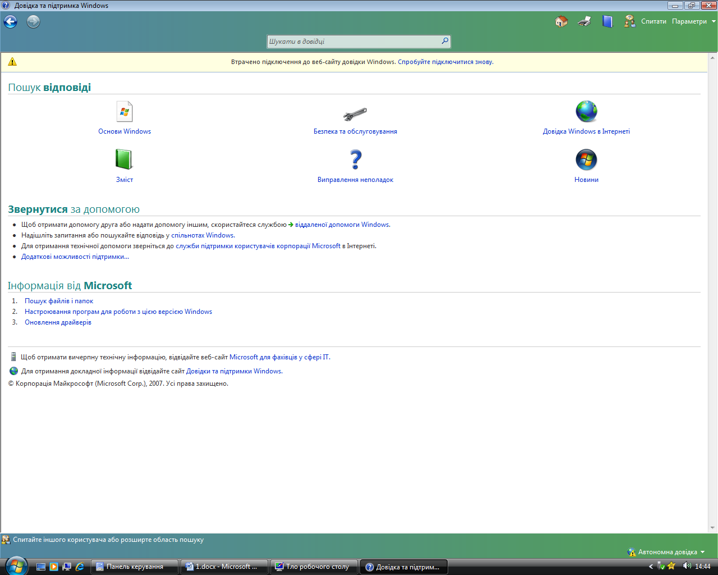Open служби підтримки користувачів корпорації Microsoft link
This screenshot has width=718, height=575.
click(258, 246)
